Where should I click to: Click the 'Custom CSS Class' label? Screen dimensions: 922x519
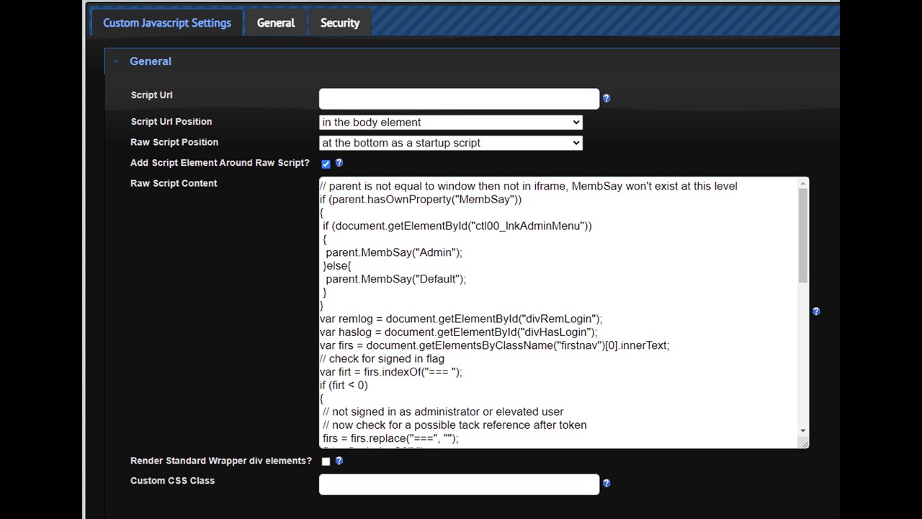(172, 481)
